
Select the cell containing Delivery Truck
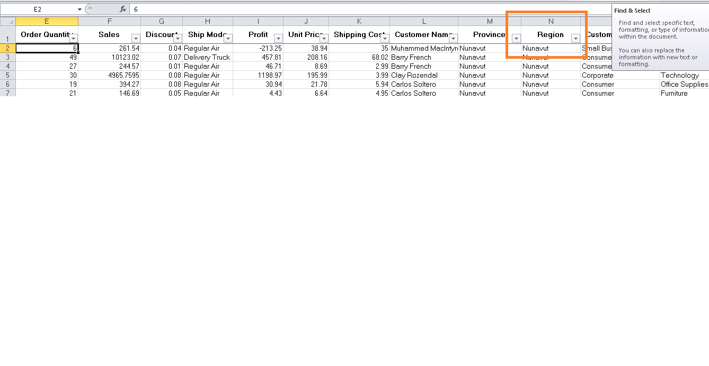pyautogui.click(x=207, y=57)
